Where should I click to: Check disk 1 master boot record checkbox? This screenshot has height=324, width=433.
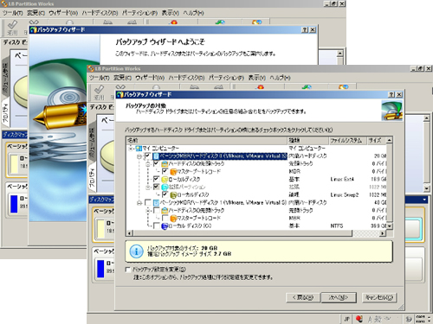165,219
